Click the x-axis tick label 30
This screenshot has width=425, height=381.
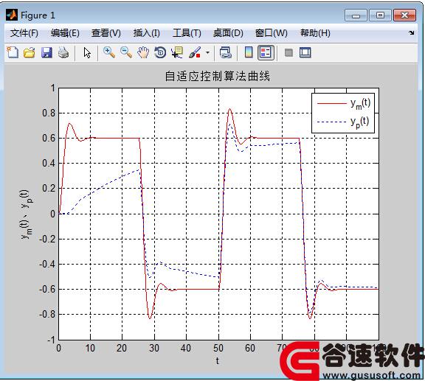tap(154, 348)
